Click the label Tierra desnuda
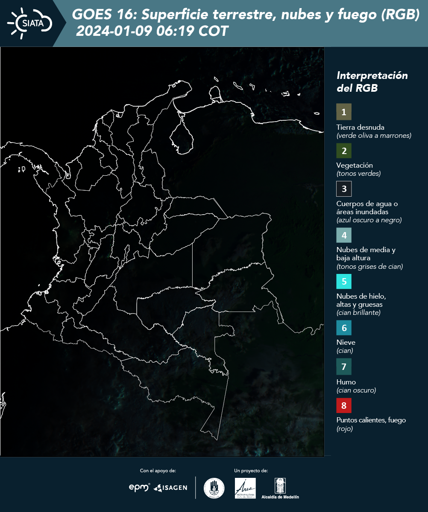Image resolution: width=428 pixels, height=512 pixels. [x=361, y=127]
